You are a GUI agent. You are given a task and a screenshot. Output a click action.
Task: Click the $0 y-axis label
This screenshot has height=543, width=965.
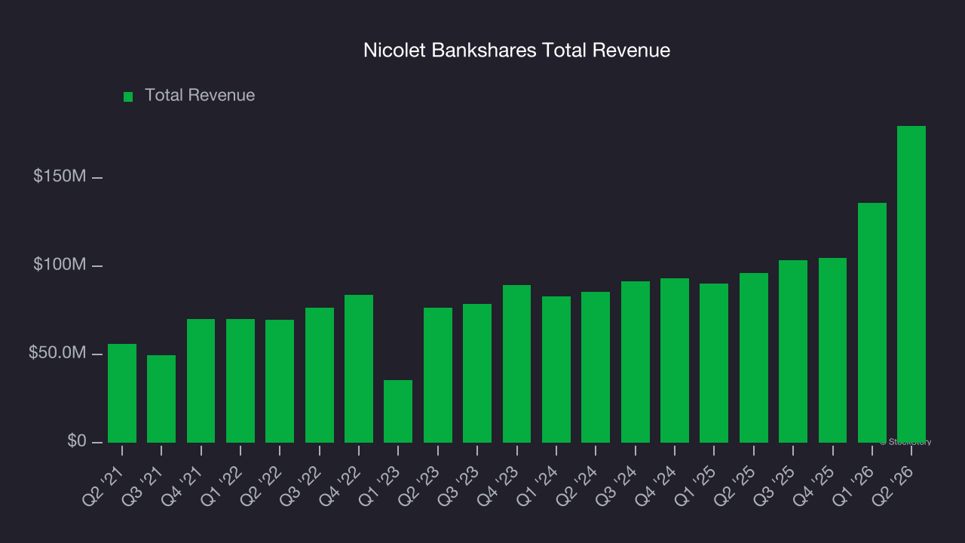point(76,441)
